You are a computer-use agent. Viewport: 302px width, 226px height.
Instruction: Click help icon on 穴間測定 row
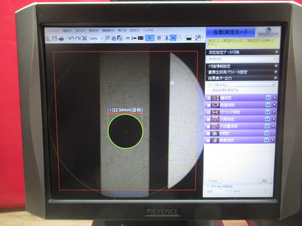(268, 119)
